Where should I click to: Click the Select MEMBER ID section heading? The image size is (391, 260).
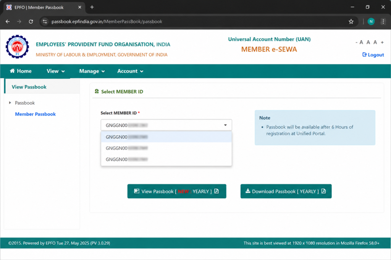122,92
